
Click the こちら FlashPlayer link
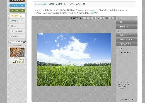click(x=96, y=13)
